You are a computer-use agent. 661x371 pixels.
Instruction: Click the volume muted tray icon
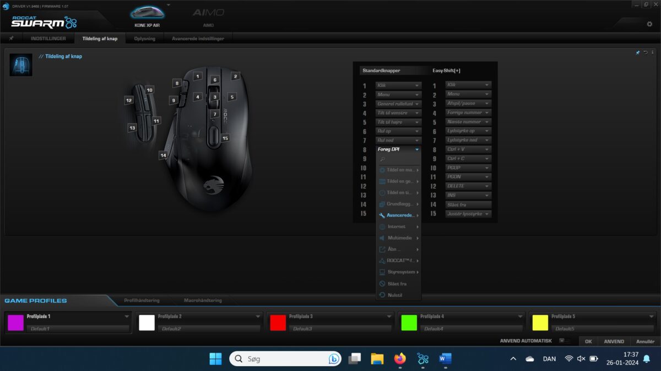point(581,359)
